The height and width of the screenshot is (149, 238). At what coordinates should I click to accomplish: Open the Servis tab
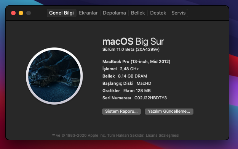[178, 13]
